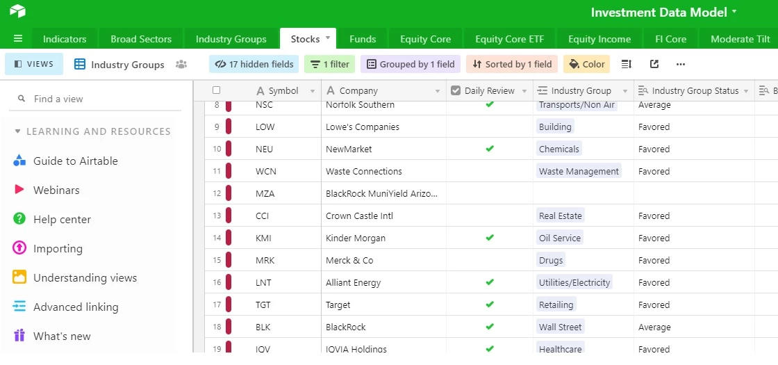
Task: Uncheck Daily Review for NewMarket
Action: pyautogui.click(x=490, y=149)
